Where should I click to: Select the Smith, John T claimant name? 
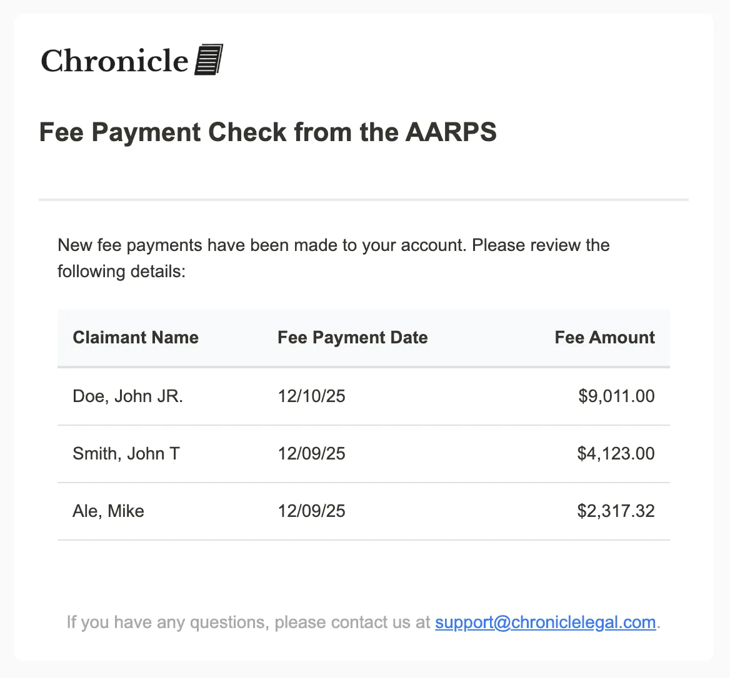tap(126, 454)
